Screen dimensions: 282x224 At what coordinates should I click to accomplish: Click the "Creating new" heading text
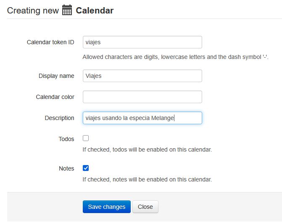[33, 11]
